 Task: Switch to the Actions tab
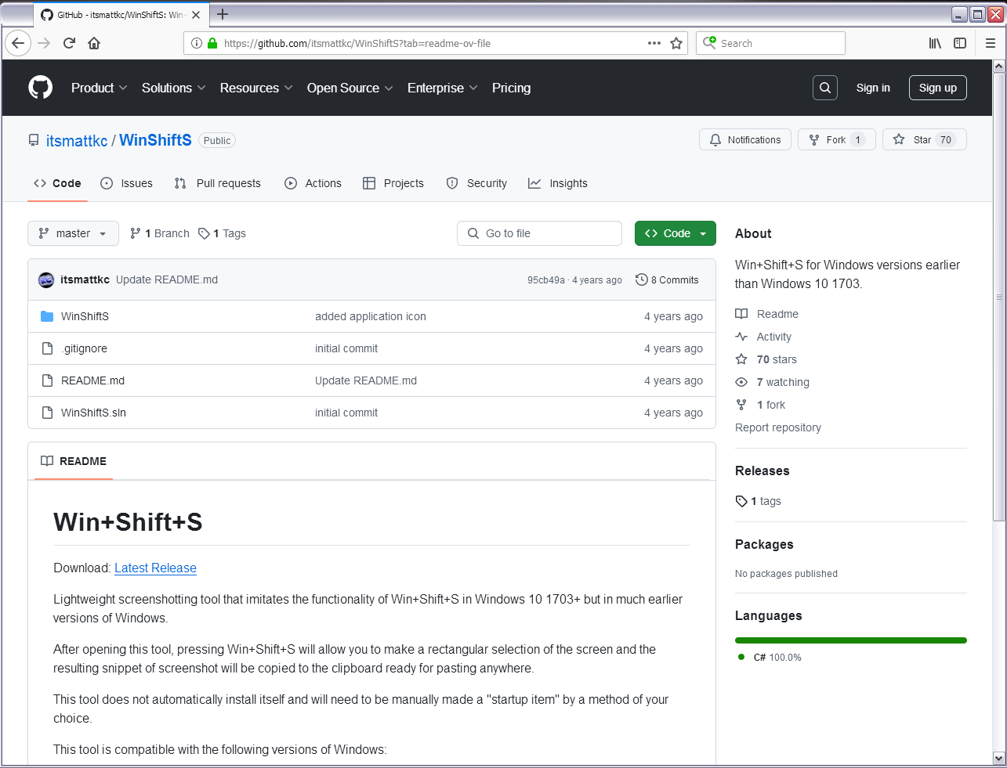(x=313, y=183)
